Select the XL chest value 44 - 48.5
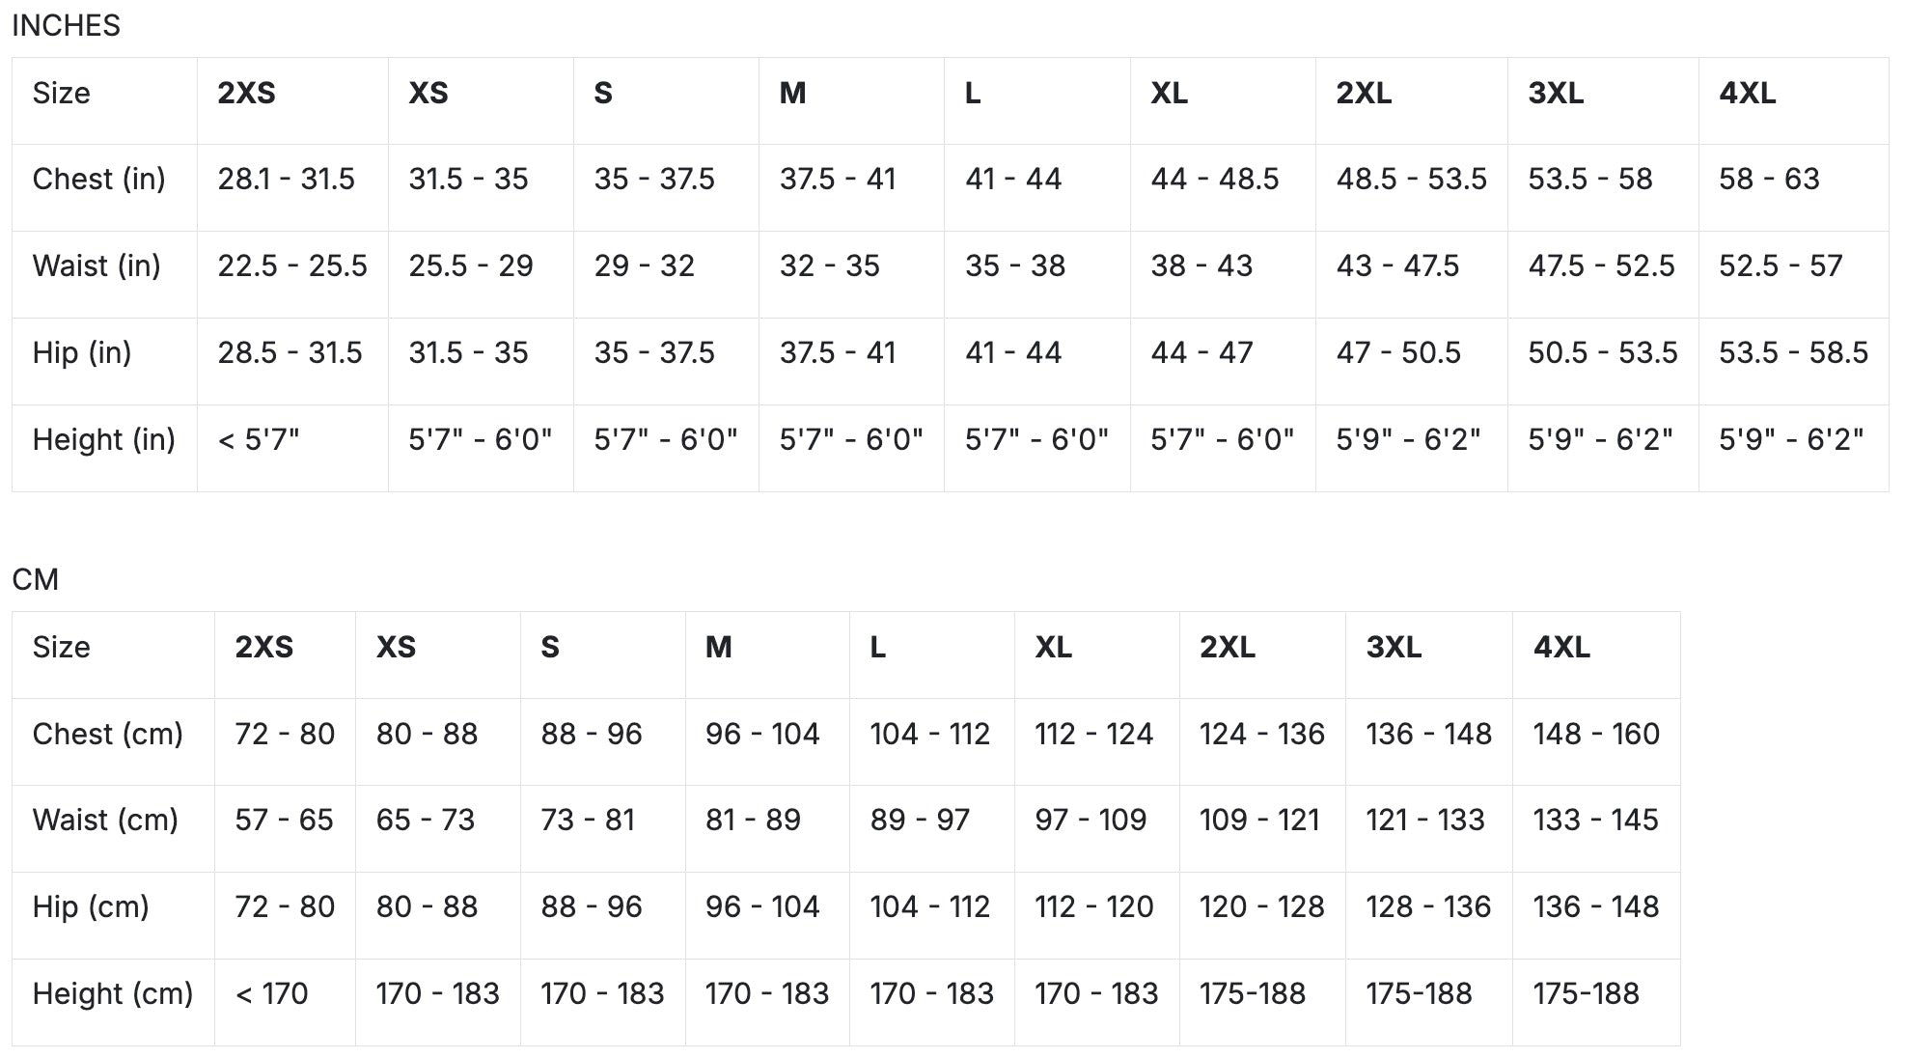Screen dimensions: 1905x1058 1214,180
